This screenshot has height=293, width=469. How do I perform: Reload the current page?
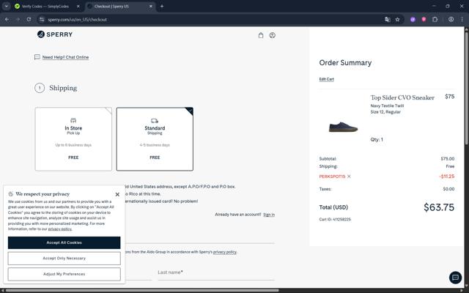click(29, 20)
